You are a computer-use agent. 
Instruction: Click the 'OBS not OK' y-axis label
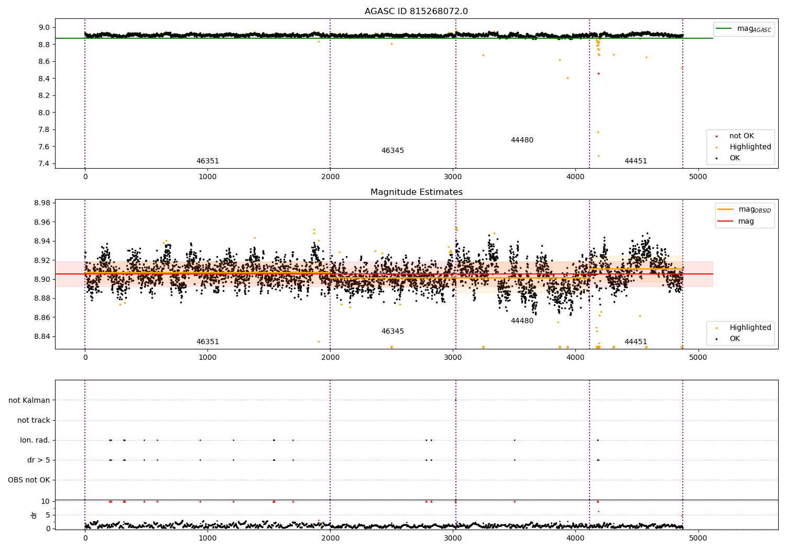coord(29,480)
